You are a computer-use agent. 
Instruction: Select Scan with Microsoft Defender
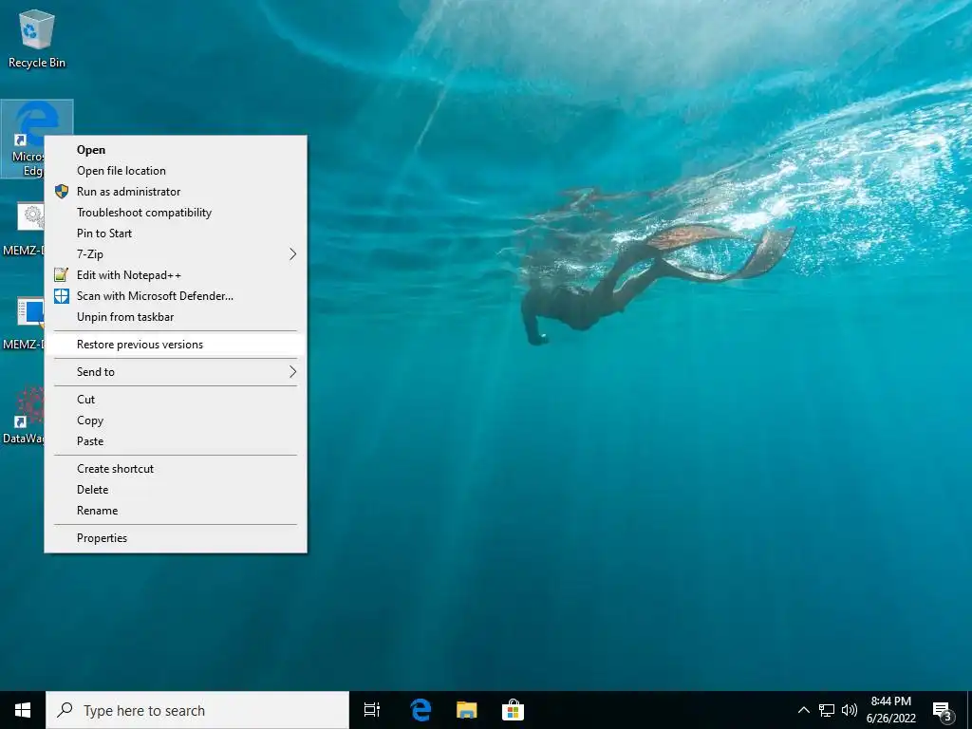pyautogui.click(x=176, y=296)
